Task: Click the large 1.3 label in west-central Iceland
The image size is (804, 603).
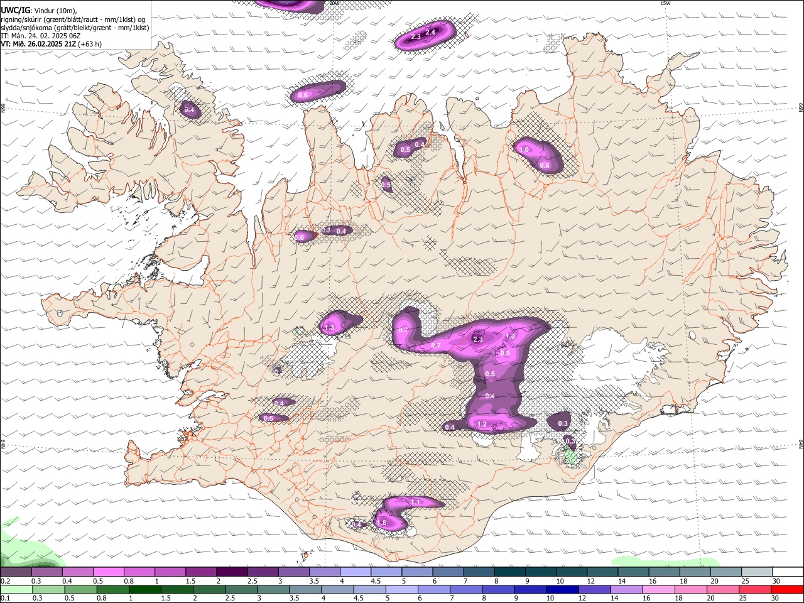Action: pyautogui.click(x=330, y=328)
